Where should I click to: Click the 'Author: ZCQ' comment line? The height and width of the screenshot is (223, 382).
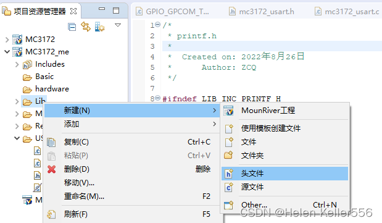pos(229,67)
